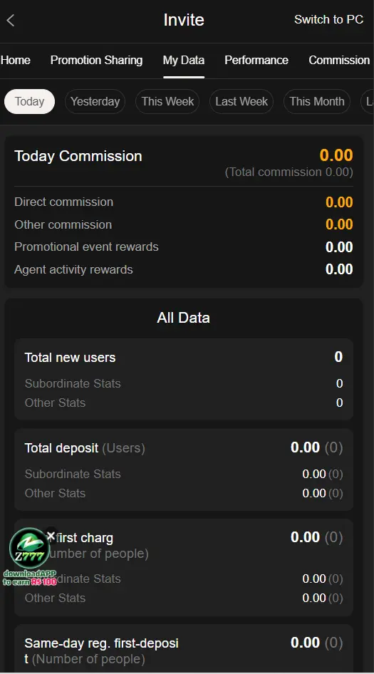Screen dimensions: 374x674
Task: Select the Today filter chip
Action: pyautogui.click(x=30, y=101)
